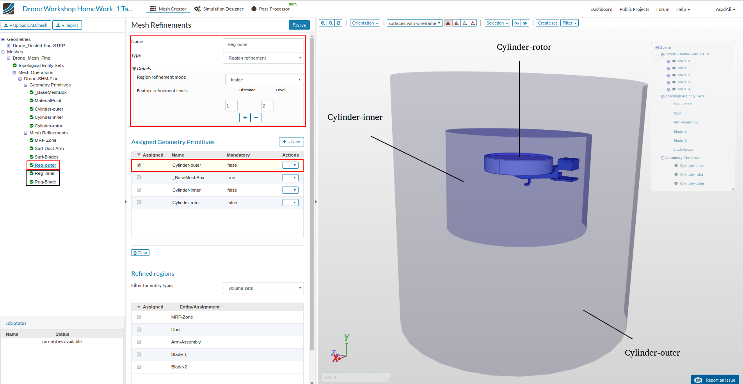Zoom in on the 3D viewer
The image size is (743, 384).
coord(323,23)
